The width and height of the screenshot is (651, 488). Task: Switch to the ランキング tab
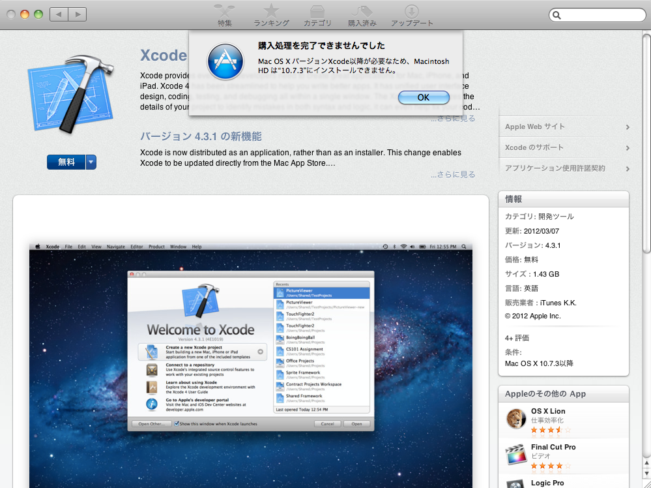pos(271,16)
